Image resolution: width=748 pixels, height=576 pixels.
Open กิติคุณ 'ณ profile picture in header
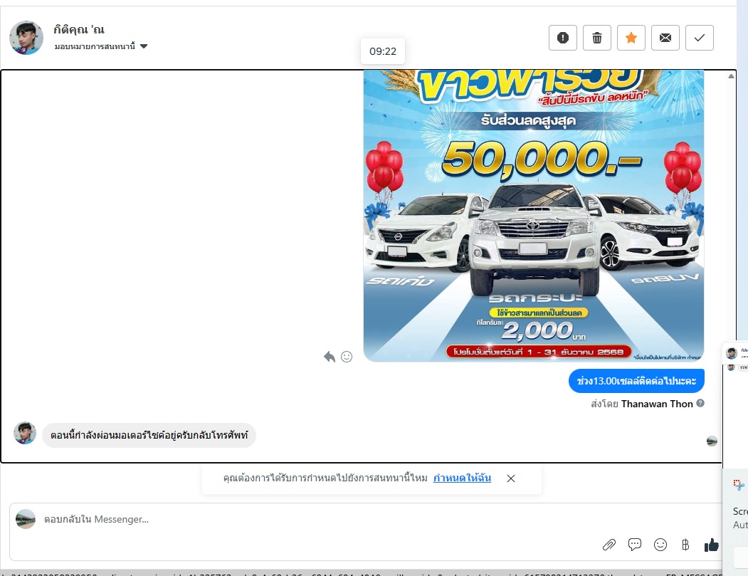[26, 38]
